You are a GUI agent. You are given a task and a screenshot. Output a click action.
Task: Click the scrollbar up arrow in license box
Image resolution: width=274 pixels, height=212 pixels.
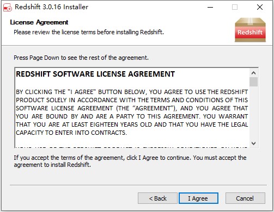tap(253, 73)
